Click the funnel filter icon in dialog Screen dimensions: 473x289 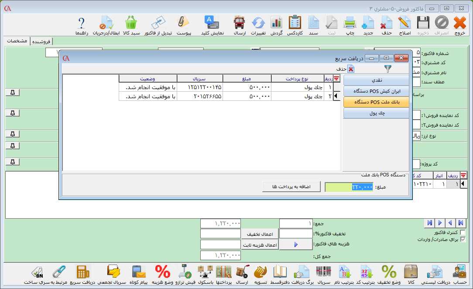(x=387, y=69)
